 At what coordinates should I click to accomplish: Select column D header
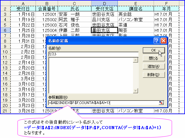click(x=104, y=4)
